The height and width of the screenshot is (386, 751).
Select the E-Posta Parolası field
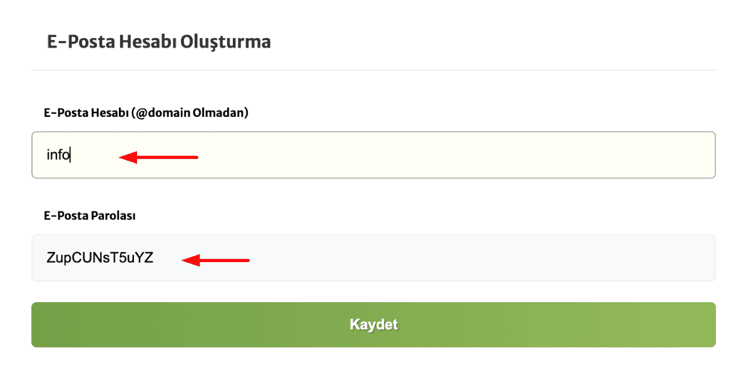(x=375, y=257)
